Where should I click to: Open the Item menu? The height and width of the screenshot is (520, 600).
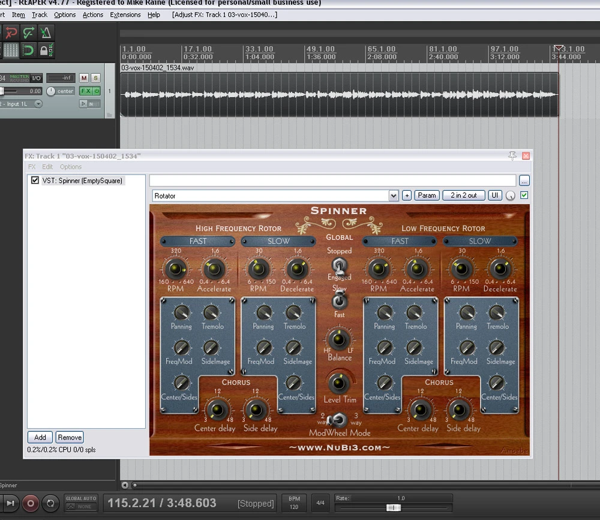coord(19,15)
